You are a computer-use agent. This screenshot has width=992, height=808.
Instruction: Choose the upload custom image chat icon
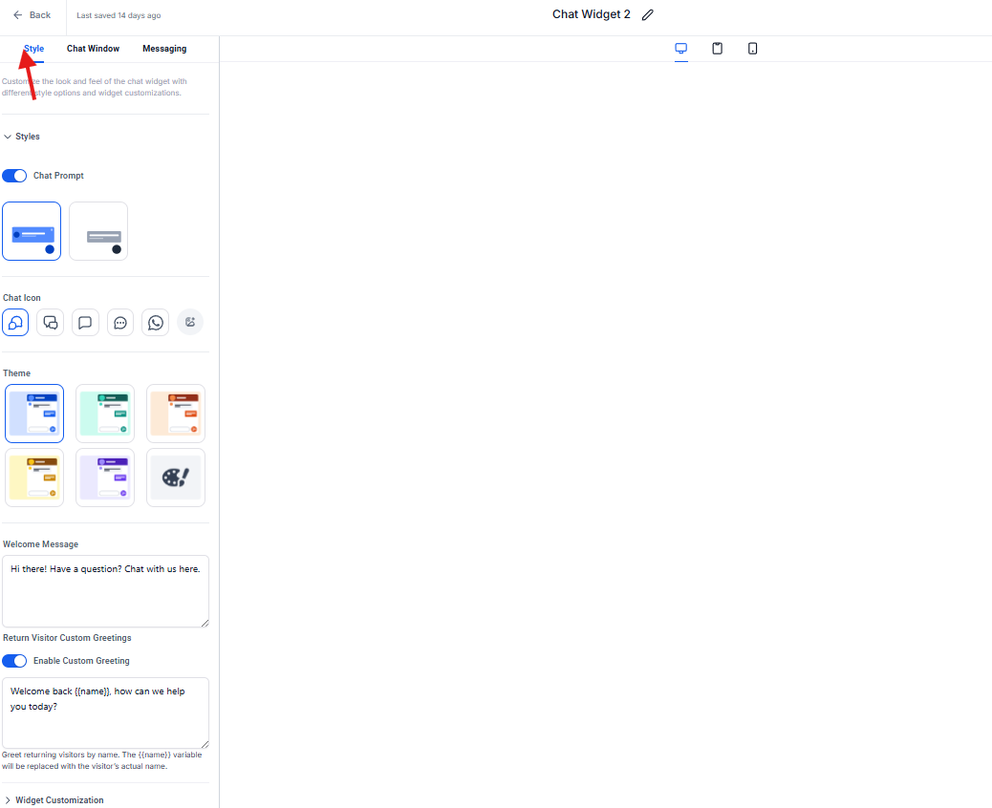pyautogui.click(x=190, y=323)
